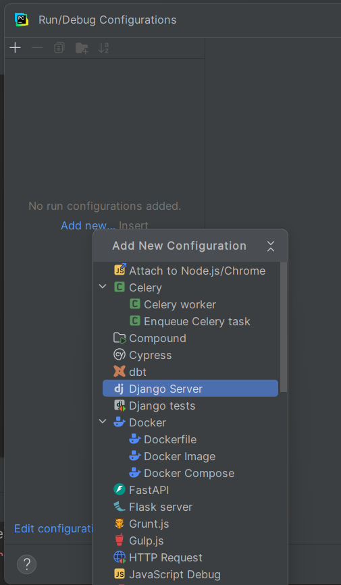The height and width of the screenshot is (585, 341).
Task: Choose Django Server configuration type
Action: [x=190, y=389]
